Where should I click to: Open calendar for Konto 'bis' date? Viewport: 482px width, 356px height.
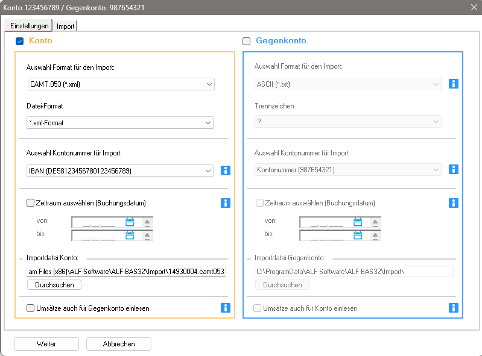[130, 236]
